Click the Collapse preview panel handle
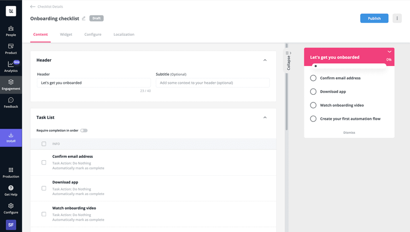This screenshot has width=410, height=232. (289, 61)
